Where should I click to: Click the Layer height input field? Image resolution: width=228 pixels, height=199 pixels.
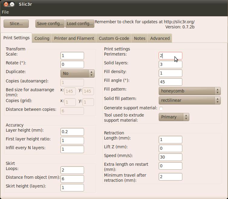72,132
